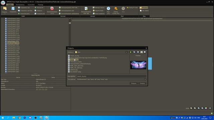Click Import scripts in the ribbon

tap(98, 11)
